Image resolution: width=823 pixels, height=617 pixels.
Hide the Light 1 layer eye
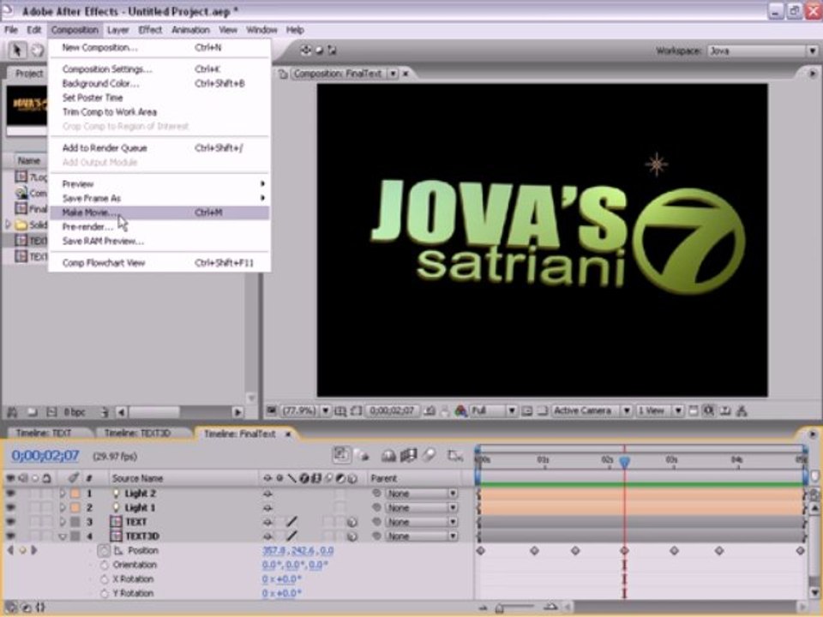[x=10, y=507]
